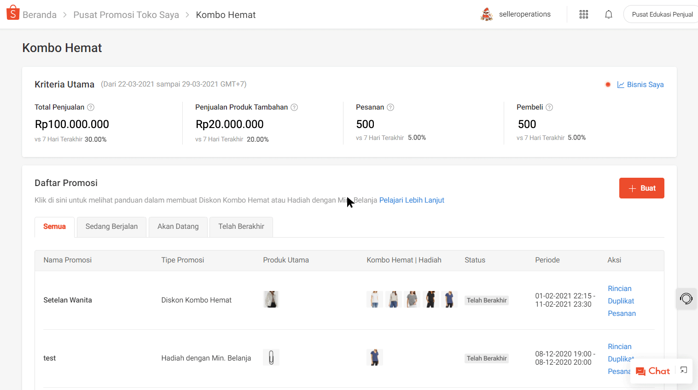Click the help icon beside Pembeli
Image resolution: width=698 pixels, height=390 pixels.
(549, 107)
